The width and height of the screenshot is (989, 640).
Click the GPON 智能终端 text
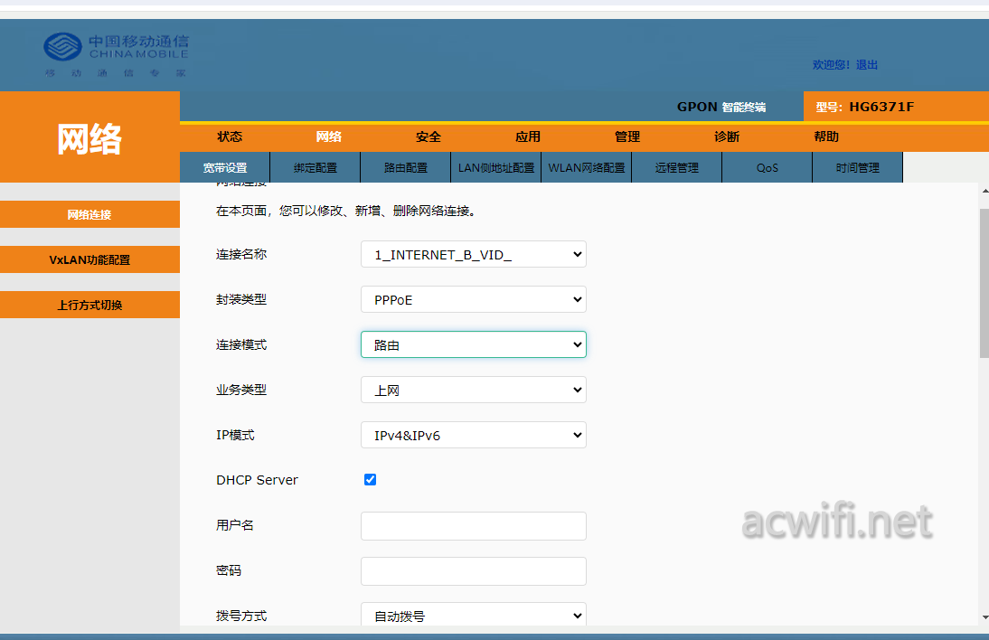[x=721, y=107]
